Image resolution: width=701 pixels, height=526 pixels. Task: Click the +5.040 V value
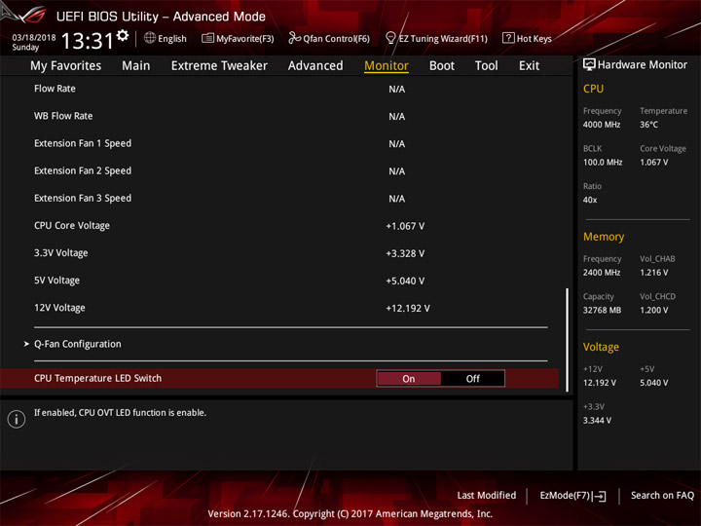(x=405, y=281)
